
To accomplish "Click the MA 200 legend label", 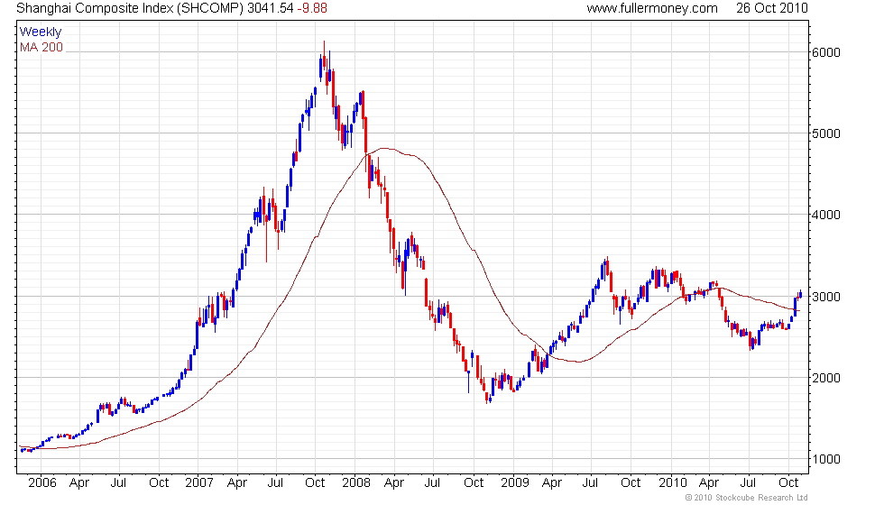I will tap(41, 47).
